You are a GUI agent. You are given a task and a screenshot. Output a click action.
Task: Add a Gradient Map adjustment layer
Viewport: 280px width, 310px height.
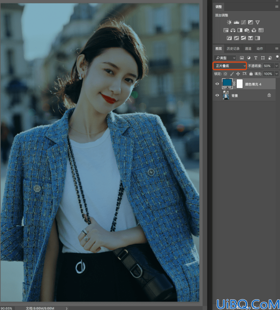point(257,38)
